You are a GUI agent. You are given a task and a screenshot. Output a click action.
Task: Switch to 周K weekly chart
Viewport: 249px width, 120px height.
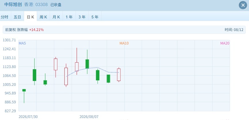[x=43, y=17]
